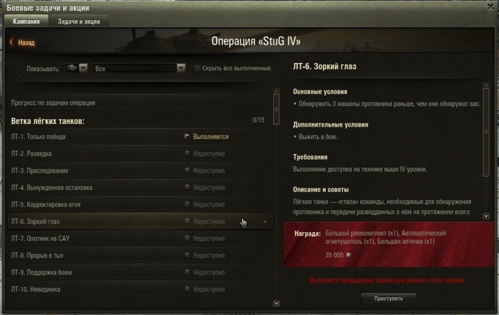This screenshot has width=499, height=315.
Task: Click the orange arrow on ЛТ-6 row
Action: click(265, 221)
